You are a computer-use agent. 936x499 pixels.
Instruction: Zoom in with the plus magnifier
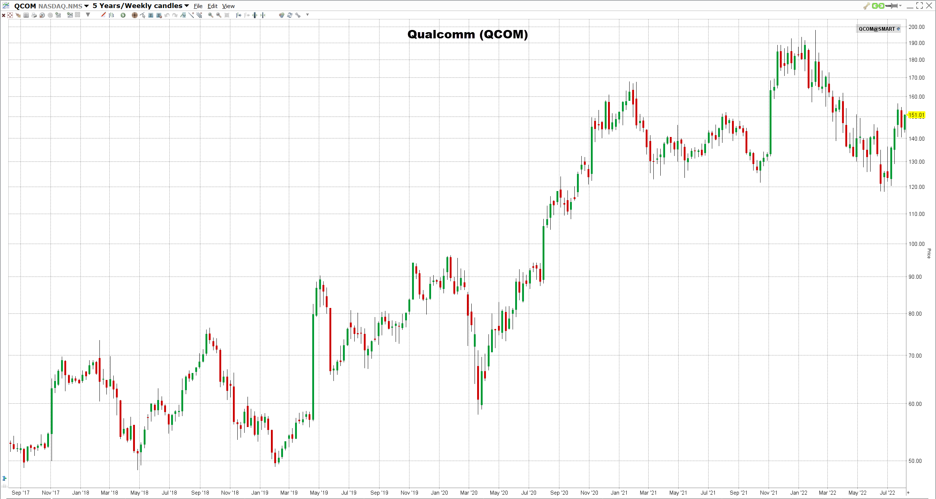(x=211, y=15)
